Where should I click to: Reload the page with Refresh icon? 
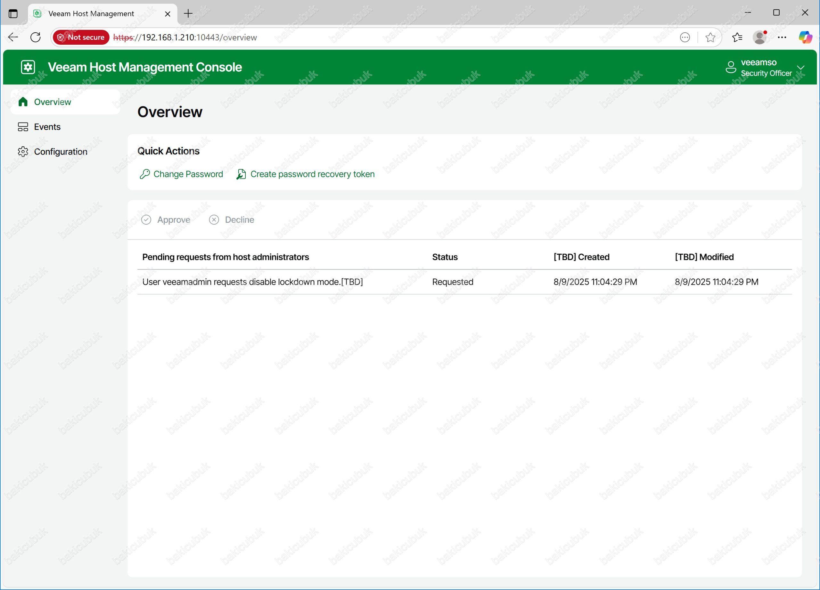tap(36, 37)
